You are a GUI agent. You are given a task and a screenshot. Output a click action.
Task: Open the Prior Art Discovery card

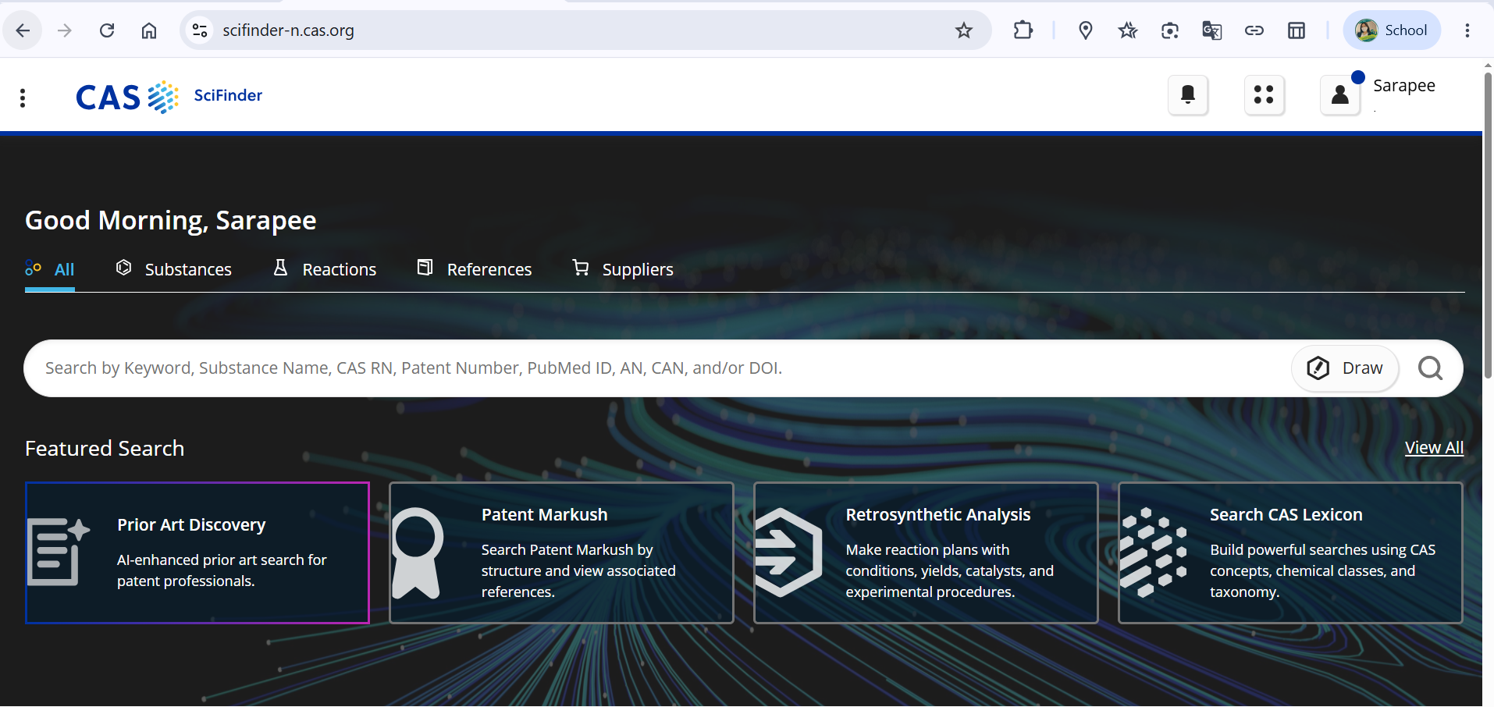197,552
